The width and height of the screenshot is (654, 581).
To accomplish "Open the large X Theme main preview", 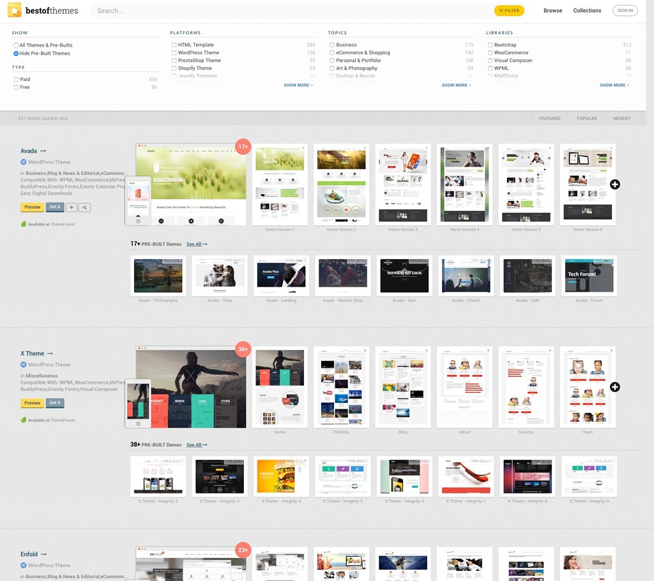I will tap(191, 387).
